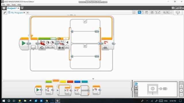Select the true case checkmark tab
184x103 pixels.
pyautogui.click(x=85, y=21)
